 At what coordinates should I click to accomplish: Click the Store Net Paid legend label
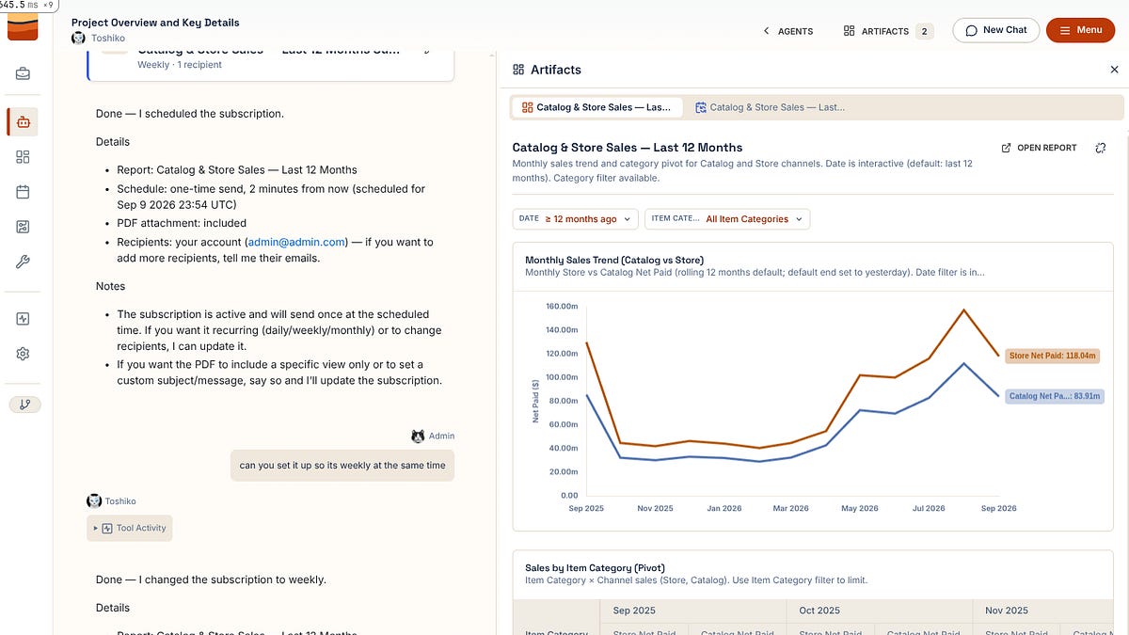1053,356
